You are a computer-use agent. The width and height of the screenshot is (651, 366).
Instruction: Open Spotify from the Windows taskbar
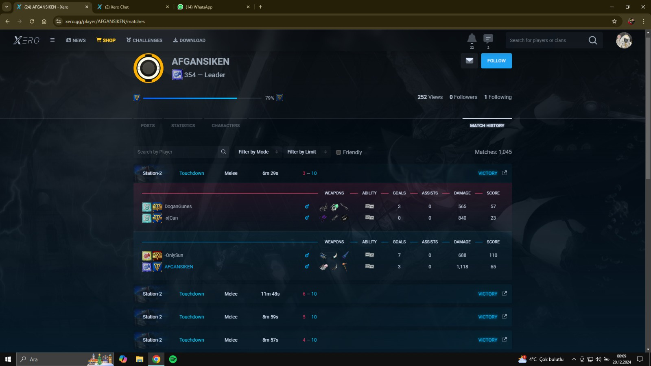pos(173,359)
